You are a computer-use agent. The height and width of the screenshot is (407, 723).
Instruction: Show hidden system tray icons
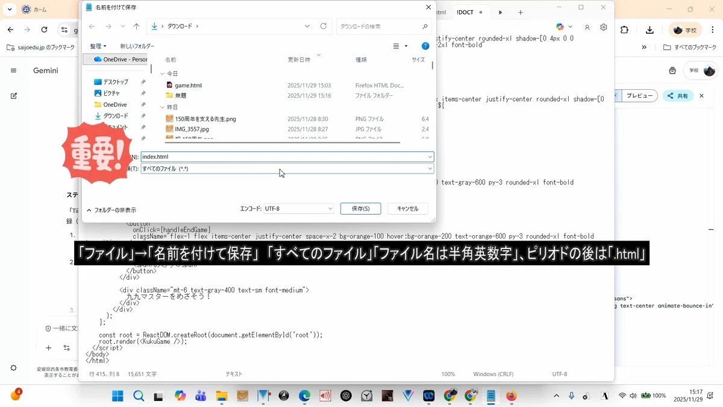[556, 396]
